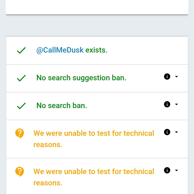Click first orange question mark icon
This screenshot has width=194, height=194.
[x=20, y=133]
